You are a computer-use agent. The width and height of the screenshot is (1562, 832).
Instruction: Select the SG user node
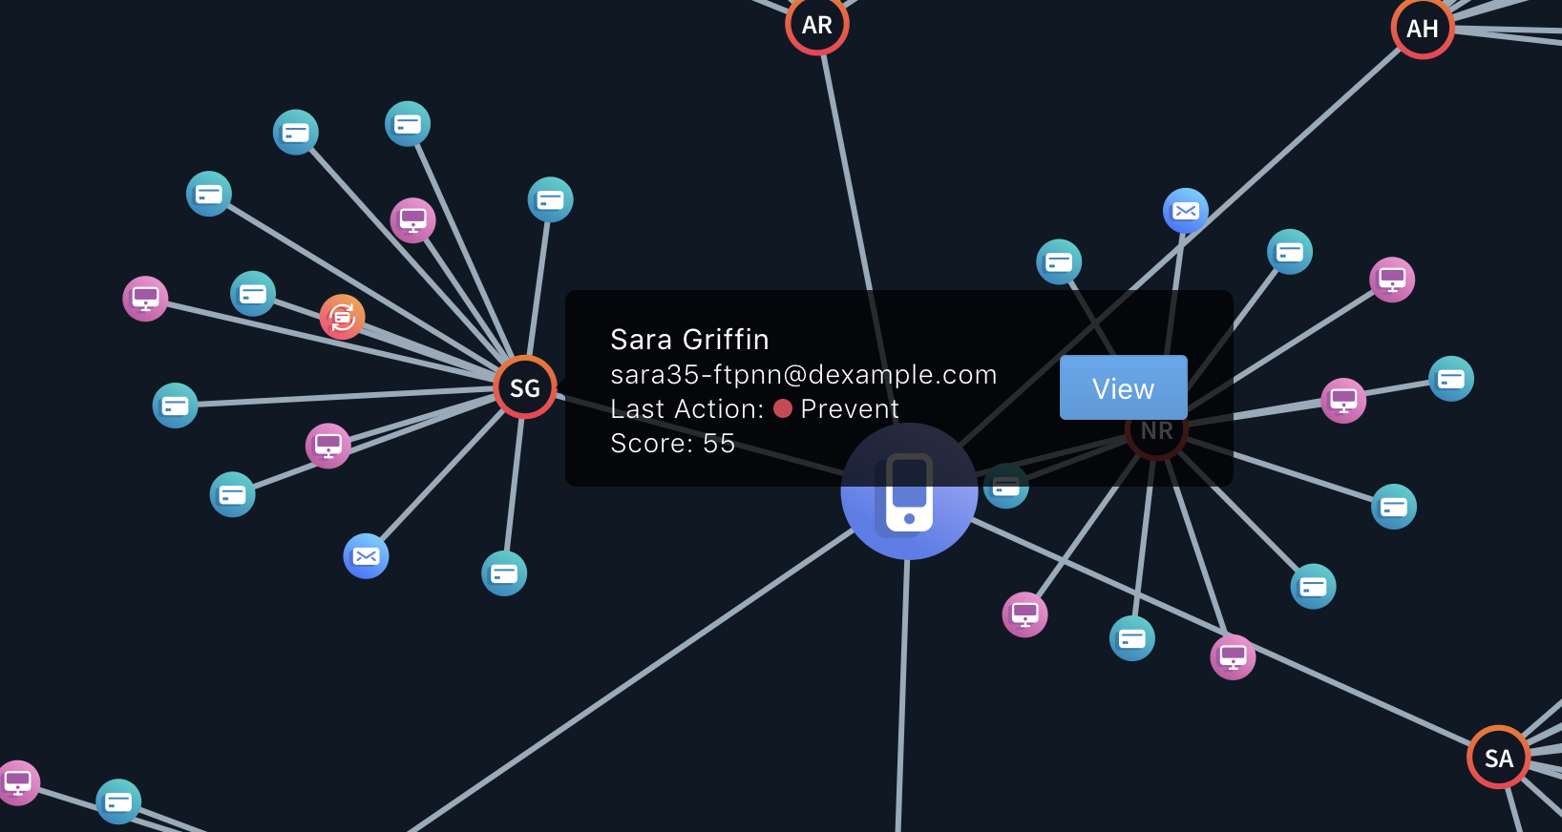525,387
